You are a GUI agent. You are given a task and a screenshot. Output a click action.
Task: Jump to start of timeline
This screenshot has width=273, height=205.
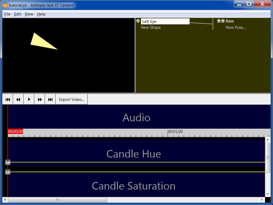pos(8,99)
